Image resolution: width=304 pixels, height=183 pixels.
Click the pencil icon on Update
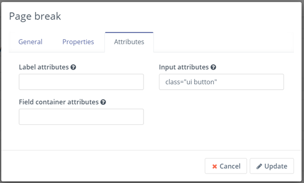259,166
